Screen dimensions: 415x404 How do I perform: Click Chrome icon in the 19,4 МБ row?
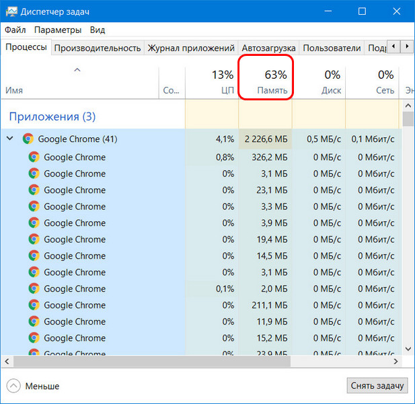pyautogui.click(x=34, y=239)
